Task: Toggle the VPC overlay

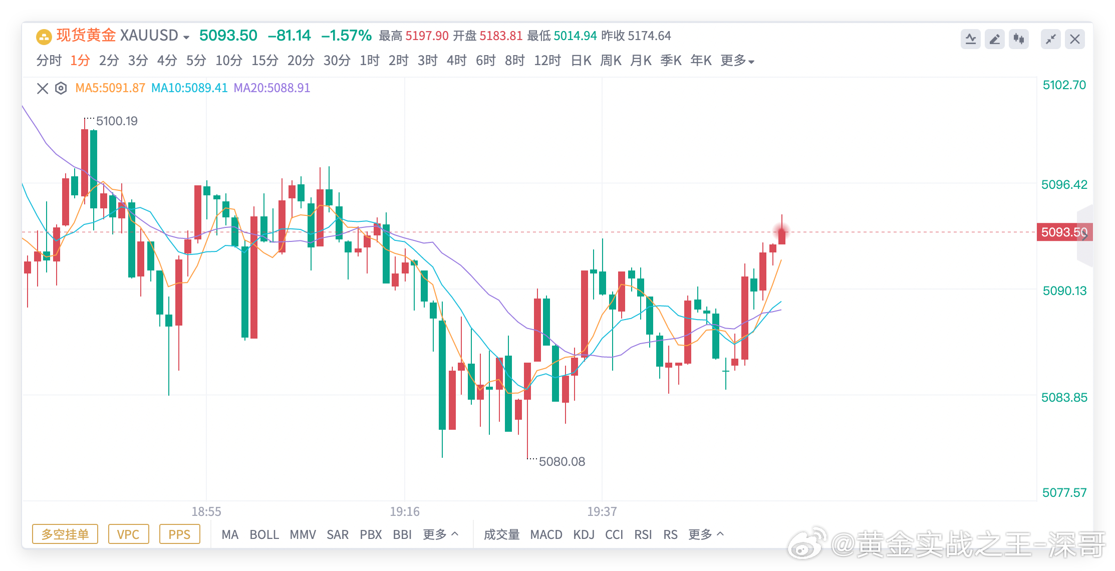Action: [129, 534]
